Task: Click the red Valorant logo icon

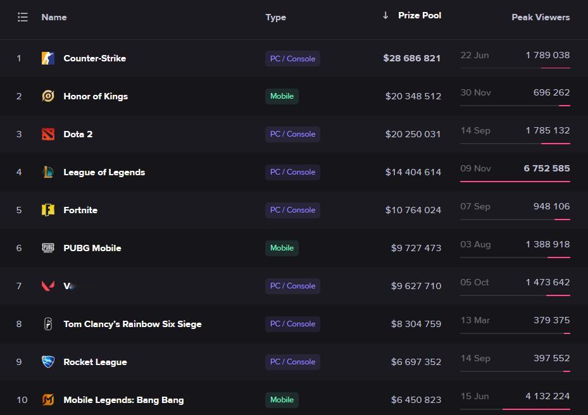Action: coord(48,286)
